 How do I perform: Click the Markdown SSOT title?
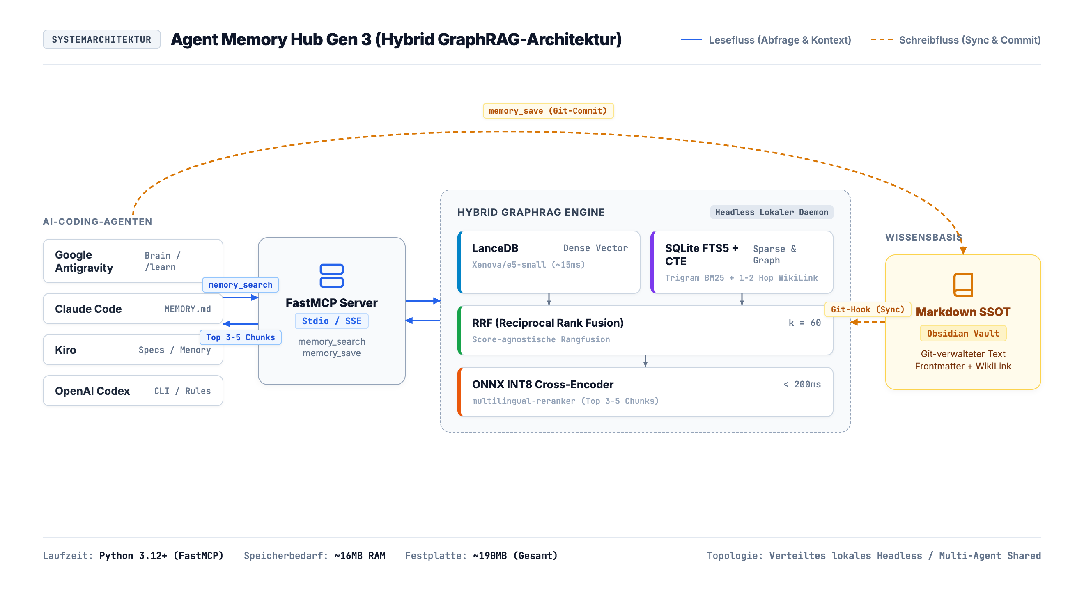coord(963,312)
